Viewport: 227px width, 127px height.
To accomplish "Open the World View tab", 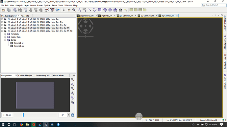I will pos(58,75).
